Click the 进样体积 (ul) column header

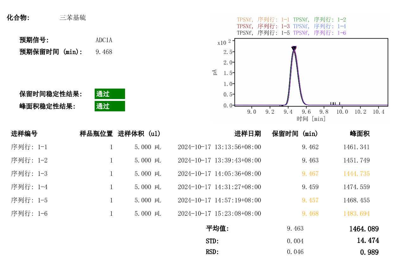[x=139, y=134]
